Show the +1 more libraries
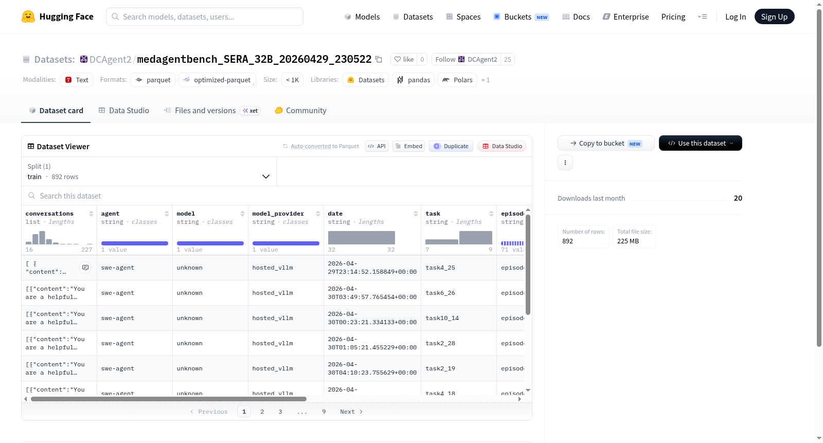 coord(486,80)
